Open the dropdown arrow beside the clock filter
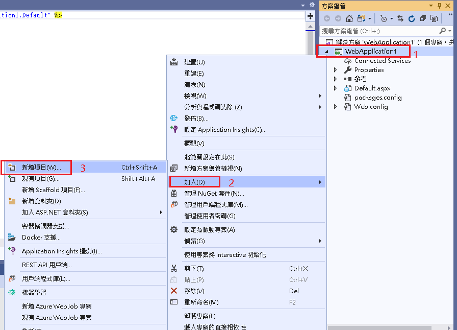Viewport: 457px width, 330px height. (392, 19)
